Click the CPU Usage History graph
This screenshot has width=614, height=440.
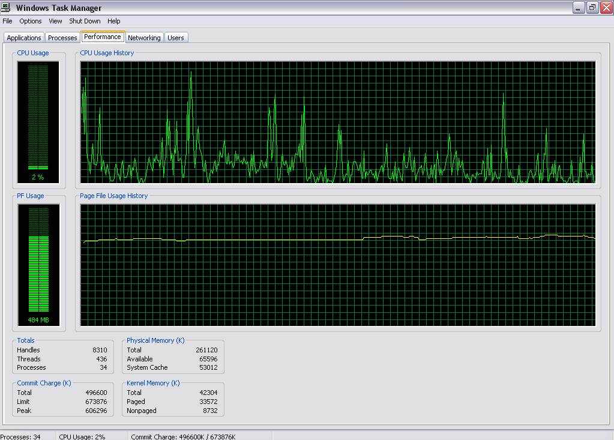pyautogui.click(x=338, y=122)
